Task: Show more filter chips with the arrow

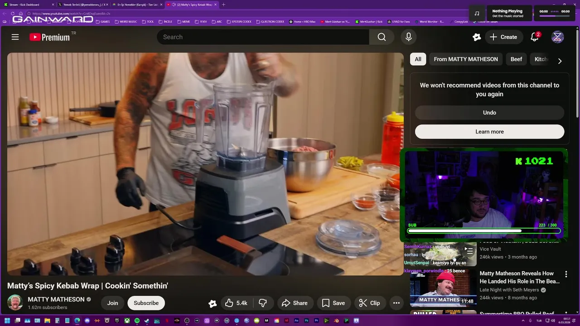Action: tap(560, 61)
